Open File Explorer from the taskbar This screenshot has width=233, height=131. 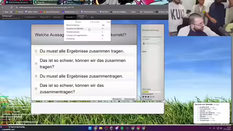(100, 128)
